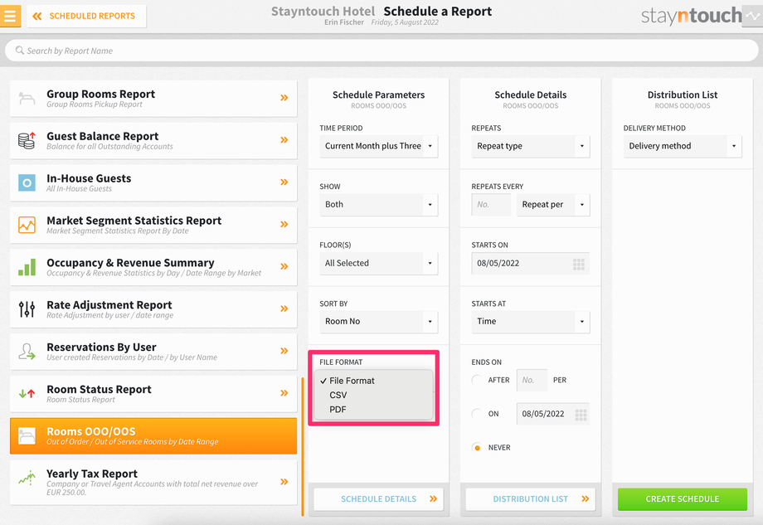Click the Rooms OOO/OOS bed icon

click(x=27, y=436)
